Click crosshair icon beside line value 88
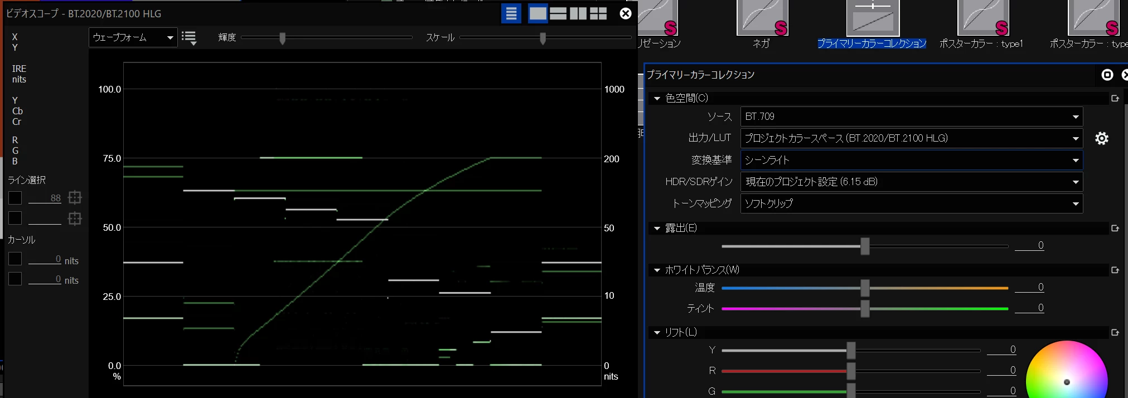The height and width of the screenshot is (398, 1128). click(75, 197)
